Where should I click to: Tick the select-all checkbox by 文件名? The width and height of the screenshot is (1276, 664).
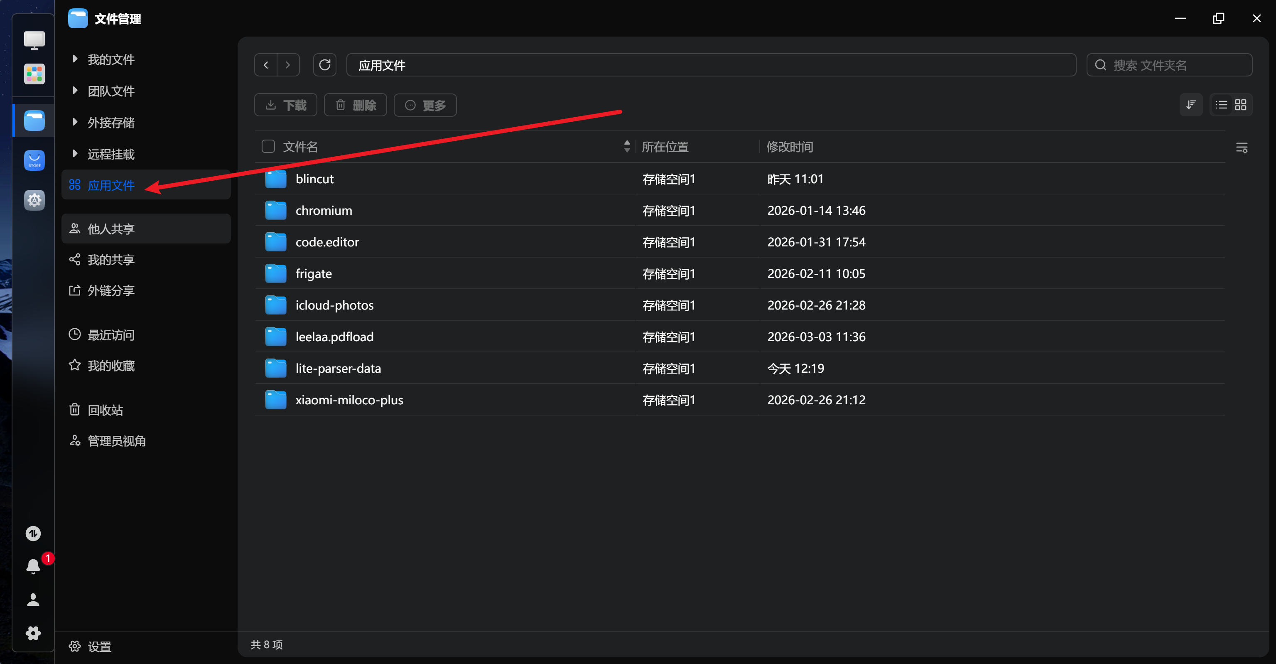pyautogui.click(x=268, y=146)
